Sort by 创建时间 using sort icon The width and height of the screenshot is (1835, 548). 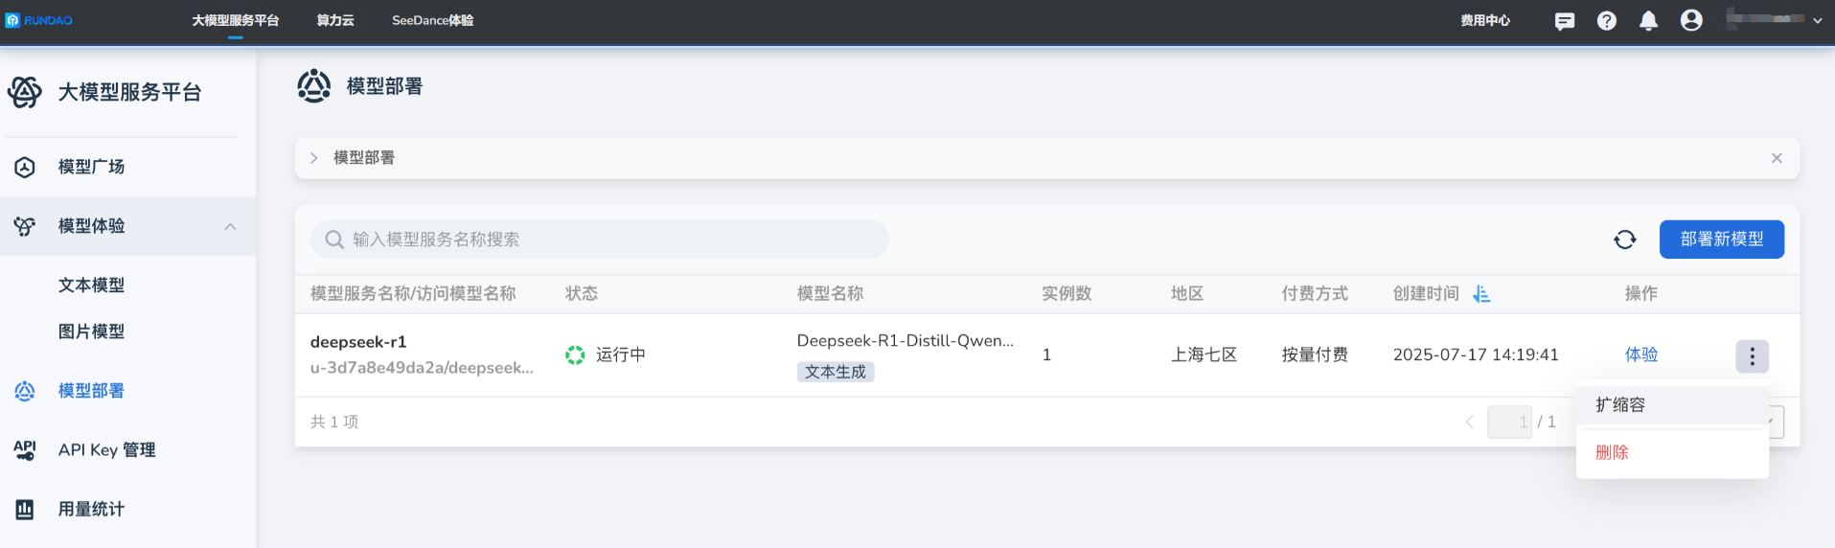click(1481, 294)
